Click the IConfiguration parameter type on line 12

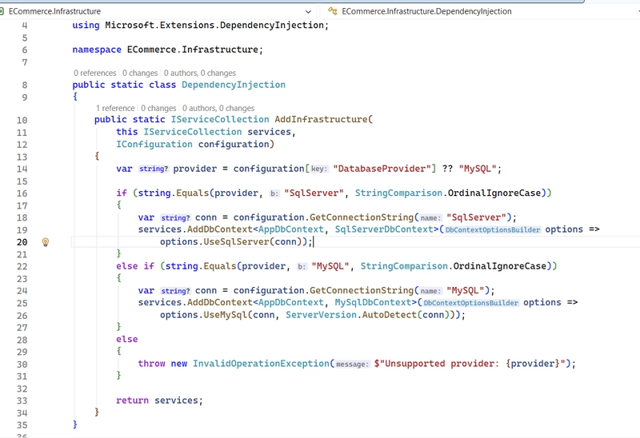click(154, 145)
